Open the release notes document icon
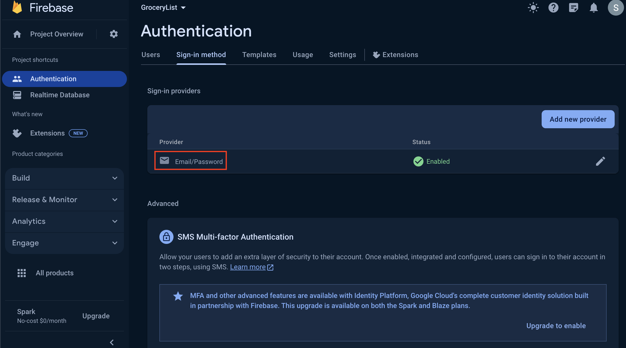 [573, 8]
